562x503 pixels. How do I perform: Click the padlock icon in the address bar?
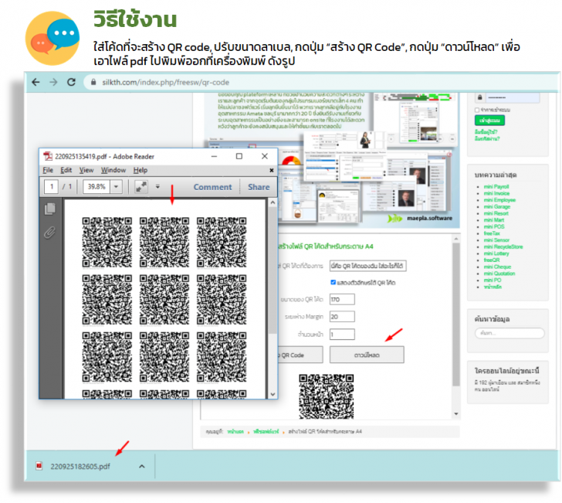point(93,82)
